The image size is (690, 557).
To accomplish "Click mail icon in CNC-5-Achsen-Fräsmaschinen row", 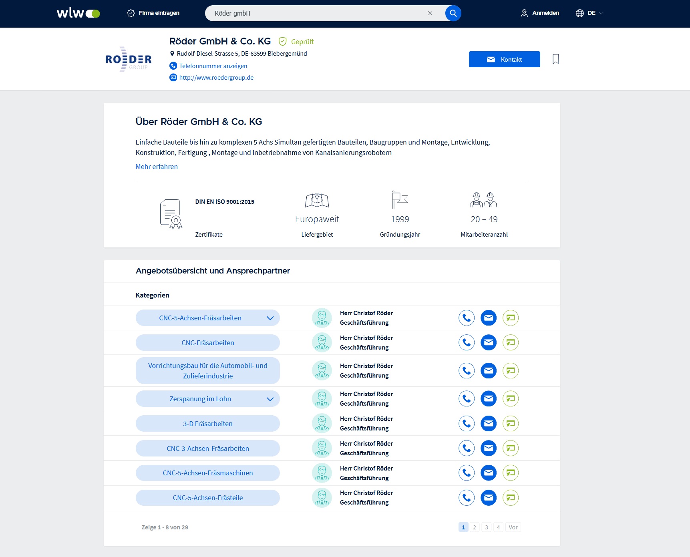I will [x=489, y=473].
